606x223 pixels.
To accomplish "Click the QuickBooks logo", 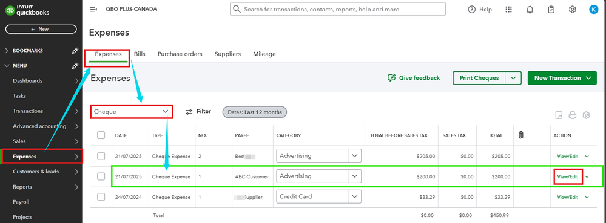I will point(27,10).
